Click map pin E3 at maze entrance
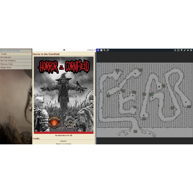193x193 pixels. coord(135,132)
